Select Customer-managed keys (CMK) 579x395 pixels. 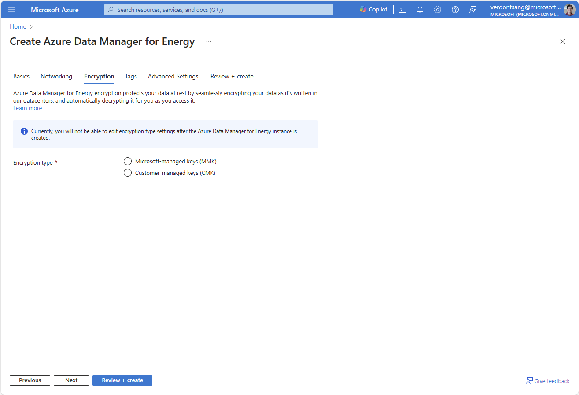click(x=128, y=173)
